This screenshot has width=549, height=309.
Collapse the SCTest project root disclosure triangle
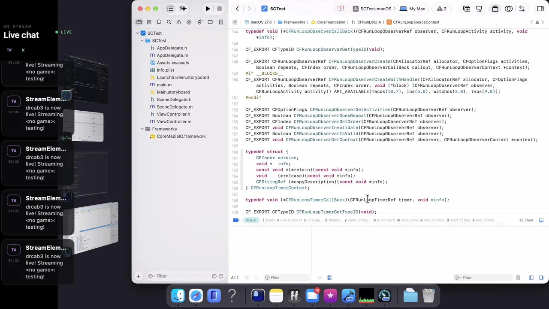(x=138, y=33)
